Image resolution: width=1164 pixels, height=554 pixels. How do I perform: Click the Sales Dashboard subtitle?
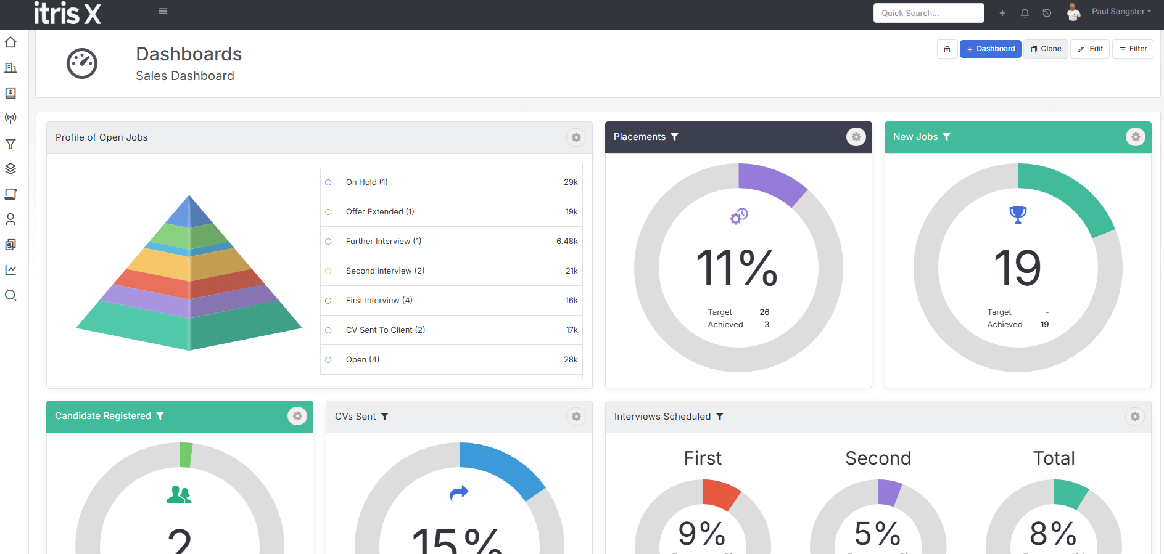click(x=185, y=76)
